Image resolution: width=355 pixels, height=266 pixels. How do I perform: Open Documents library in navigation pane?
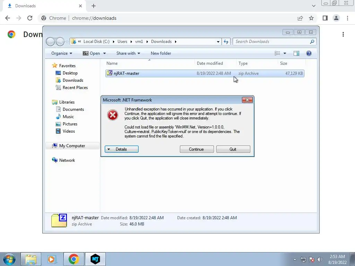click(73, 109)
